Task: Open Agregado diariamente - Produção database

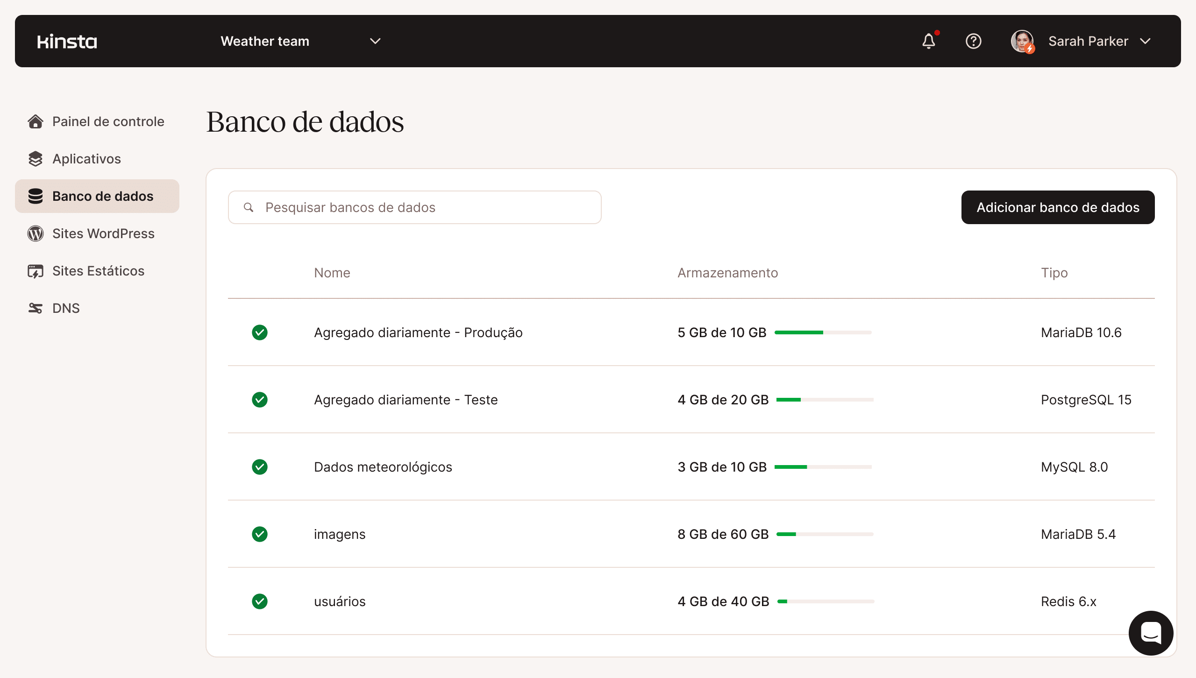Action: click(x=418, y=332)
